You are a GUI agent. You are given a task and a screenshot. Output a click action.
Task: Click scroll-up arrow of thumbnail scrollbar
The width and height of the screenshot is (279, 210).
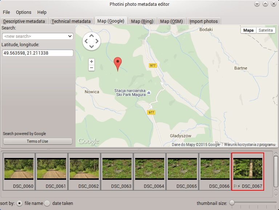coord(276,154)
